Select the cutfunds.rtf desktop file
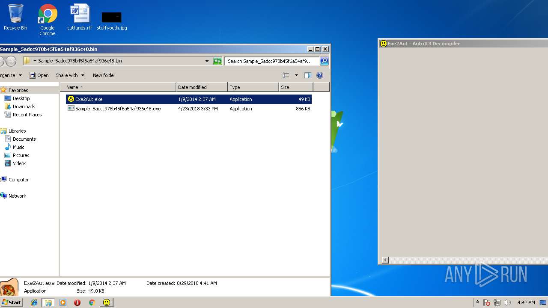 tap(80, 17)
